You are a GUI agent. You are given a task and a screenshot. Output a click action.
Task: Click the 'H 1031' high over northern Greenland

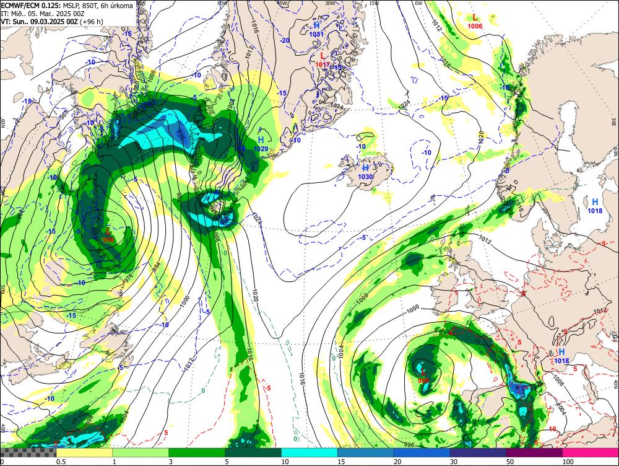tap(316, 30)
